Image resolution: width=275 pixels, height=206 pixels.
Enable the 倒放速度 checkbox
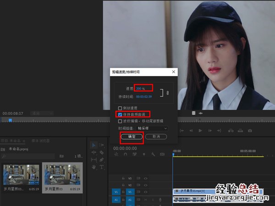point(120,108)
